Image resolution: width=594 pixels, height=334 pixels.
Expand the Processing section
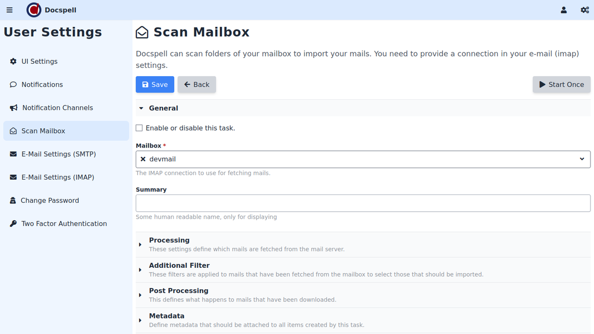169,240
